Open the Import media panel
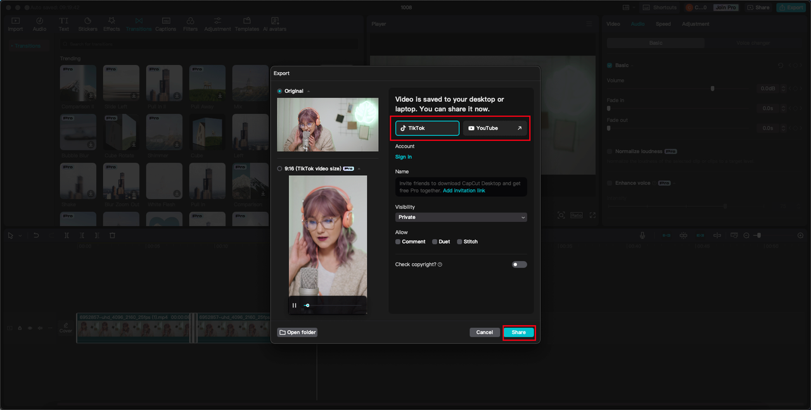Screen dimensions: 811x410 point(15,24)
